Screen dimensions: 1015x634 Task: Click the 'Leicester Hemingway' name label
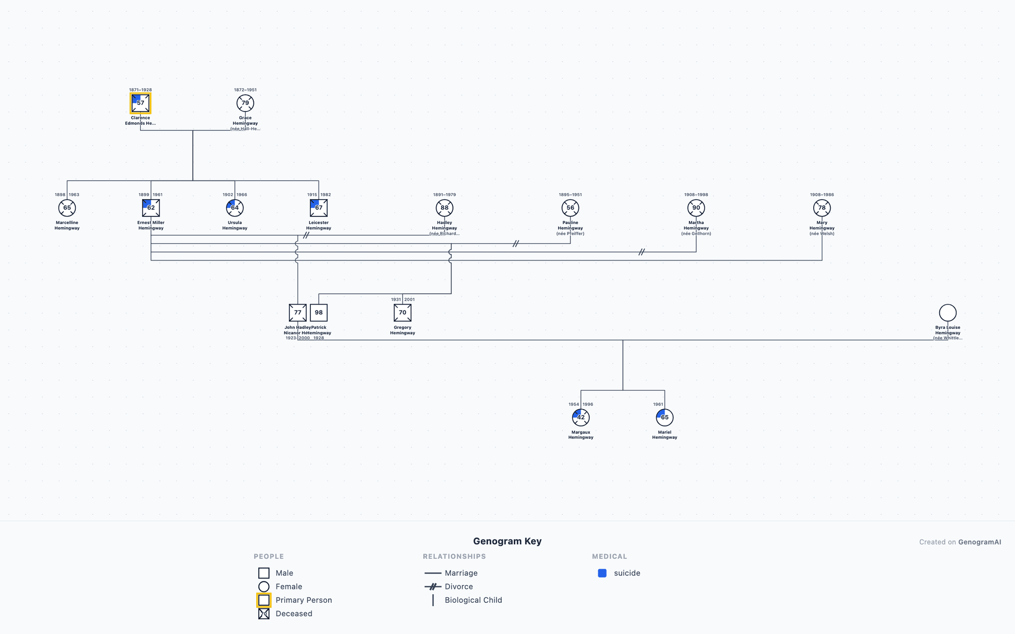pyautogui.click(x=319, y=225)
